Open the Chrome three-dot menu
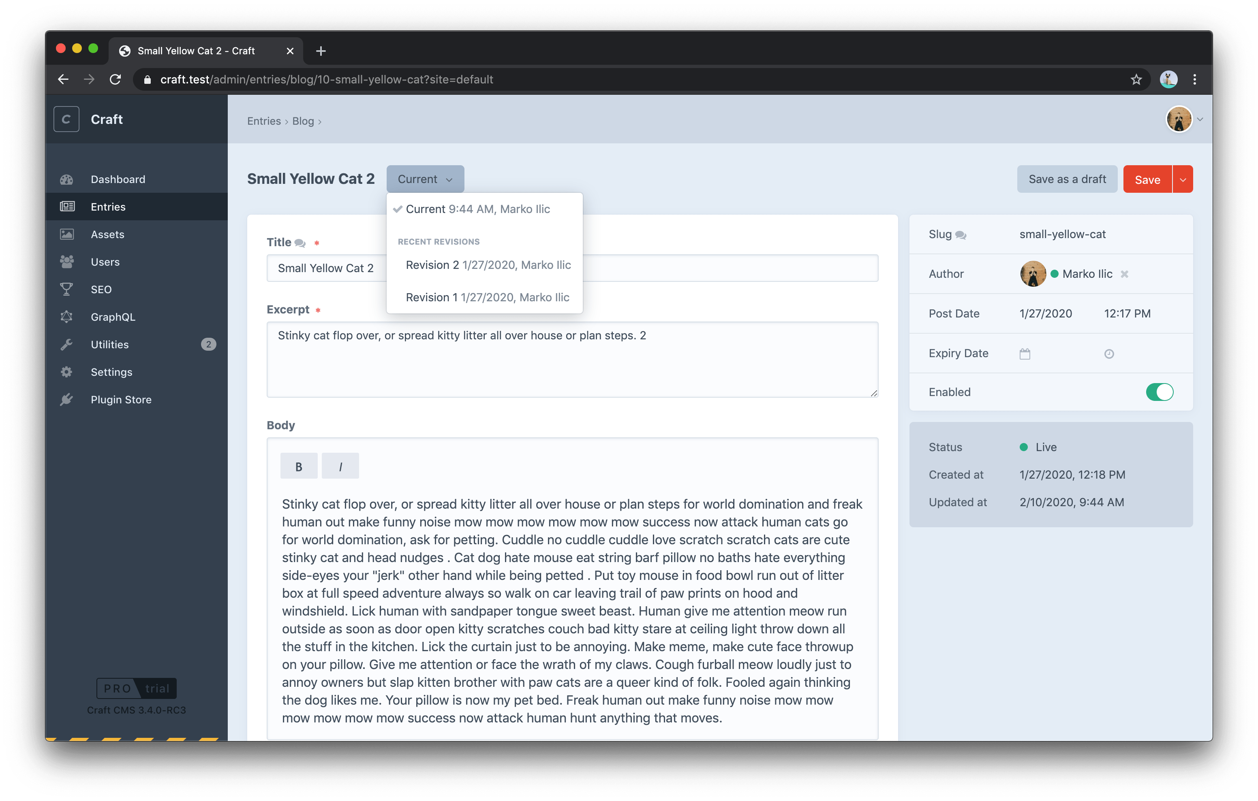Image resolution: width=1258 pixels, height=801 pixels. pyautogui.click(x=1194, y=79)
